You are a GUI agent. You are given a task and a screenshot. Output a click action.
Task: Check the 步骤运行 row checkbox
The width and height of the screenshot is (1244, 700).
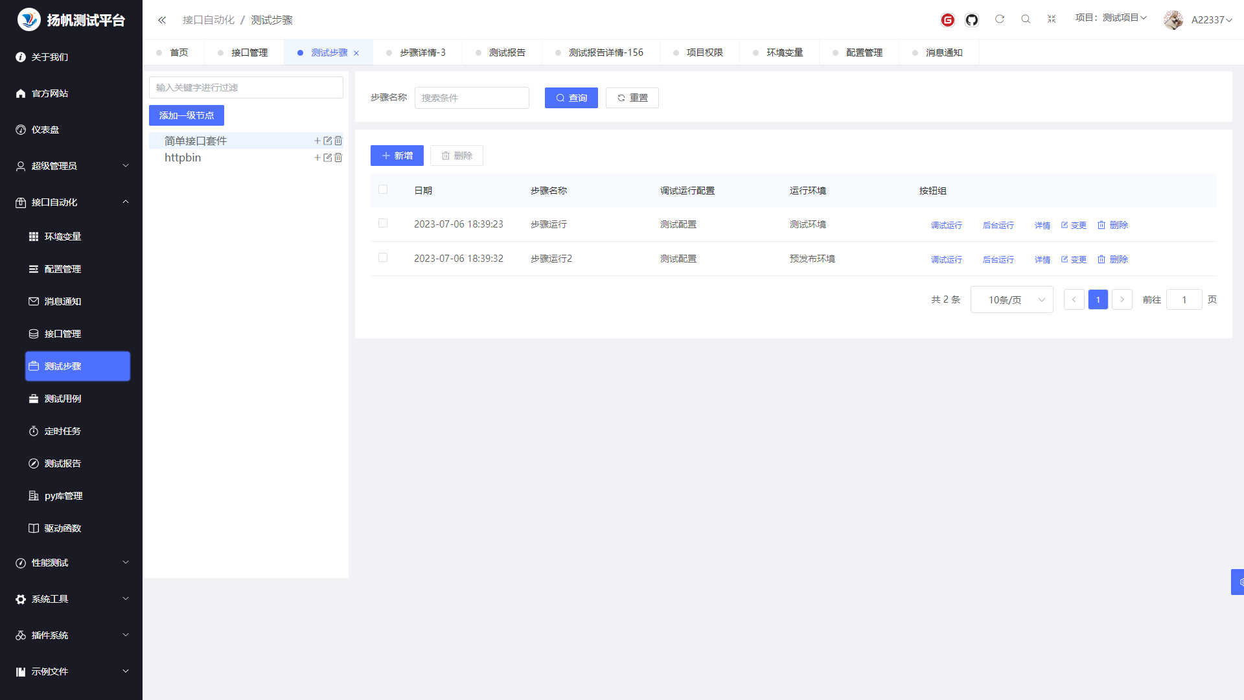tap(383, 223)
